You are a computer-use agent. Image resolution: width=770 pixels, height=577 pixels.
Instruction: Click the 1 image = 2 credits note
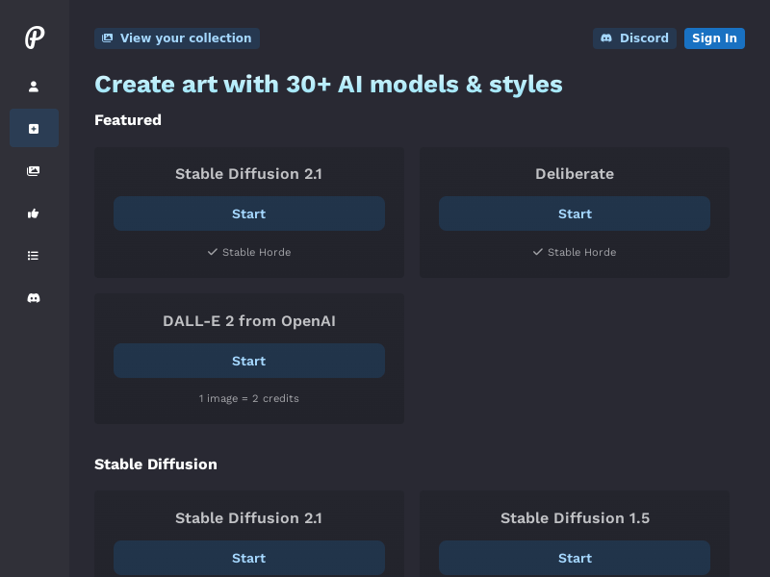249,398
